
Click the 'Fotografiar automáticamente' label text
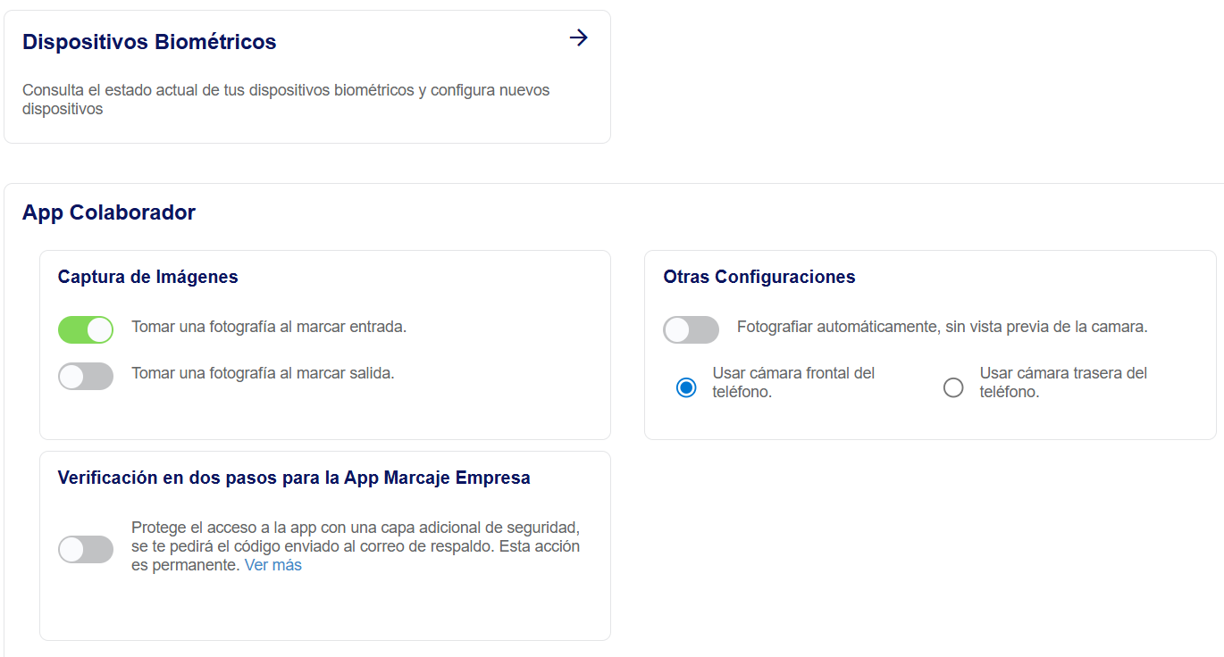[942, 327]
